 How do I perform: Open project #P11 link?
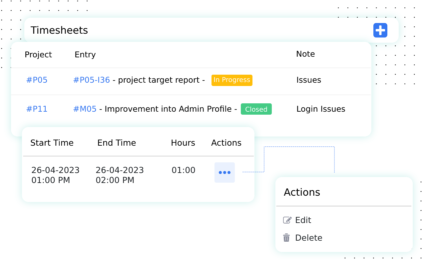click(x=37, y=109)
